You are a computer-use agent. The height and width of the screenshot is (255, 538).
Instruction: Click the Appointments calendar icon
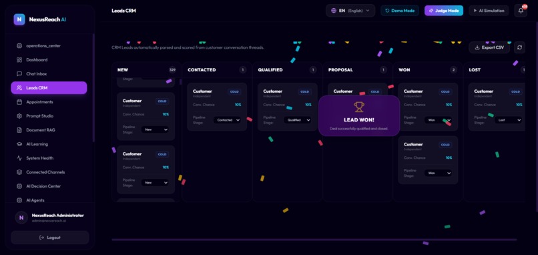[x=19, y=102]
